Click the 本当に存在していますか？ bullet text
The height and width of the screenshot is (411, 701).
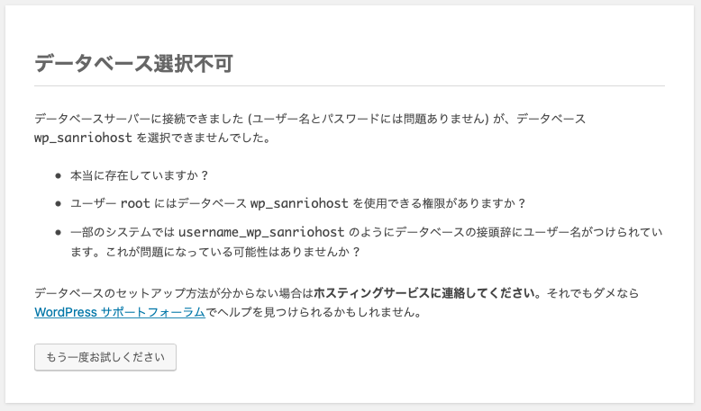[x=140, y=176]
